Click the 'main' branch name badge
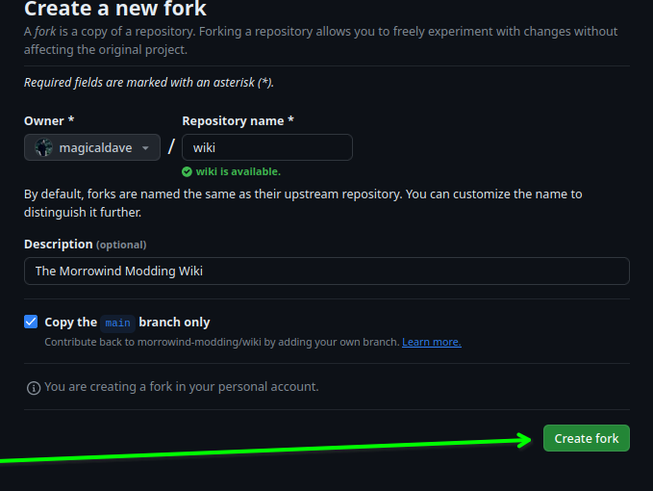Viewport: 653px width, 491px height. [118, 323]
